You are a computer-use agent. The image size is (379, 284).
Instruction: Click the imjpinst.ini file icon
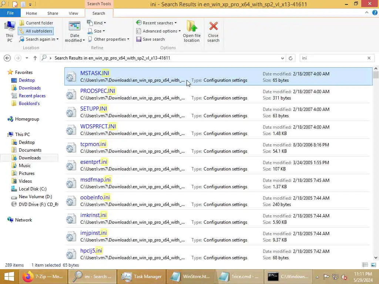(71, 237)
